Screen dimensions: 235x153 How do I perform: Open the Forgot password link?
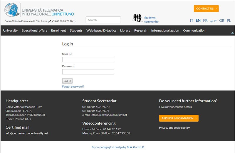point(73,86)
